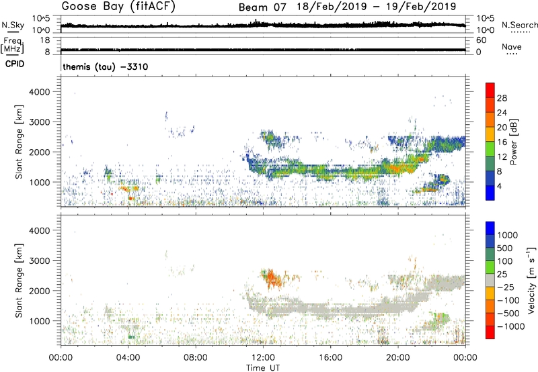Click the "12:00" time axis label

click(263, 358)
